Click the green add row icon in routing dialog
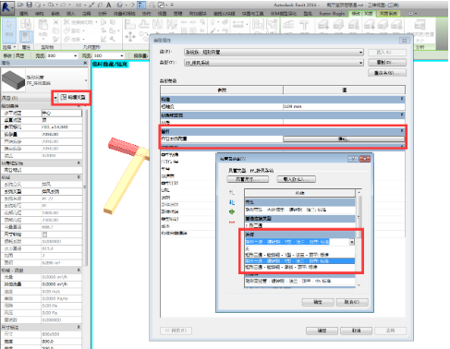Viewport: 450px width, 349px height. [232, 211]
